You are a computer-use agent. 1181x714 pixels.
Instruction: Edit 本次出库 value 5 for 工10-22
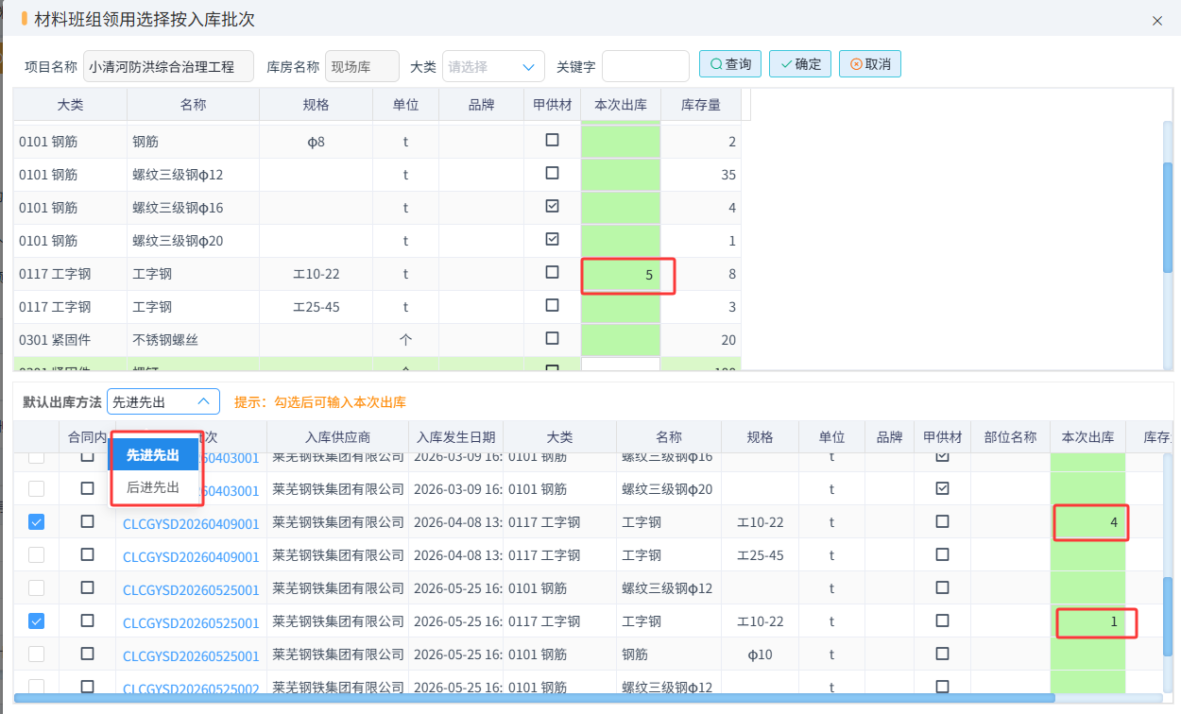(x=621, y=275)
